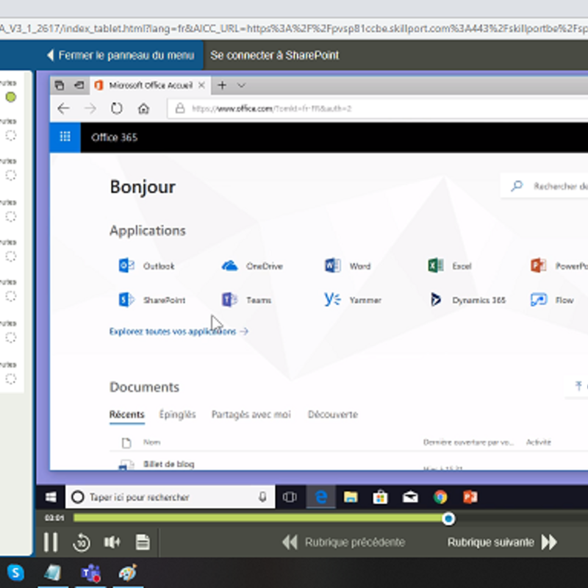The width and height of the screenshot is (588, 588).
Task: Open a new tab in Edge
Action: pyautogui.click(x=222, y=85)
